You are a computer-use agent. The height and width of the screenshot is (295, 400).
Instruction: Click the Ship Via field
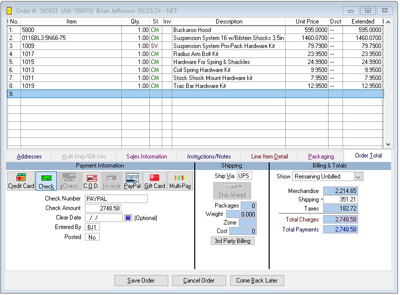coord(244,176)
